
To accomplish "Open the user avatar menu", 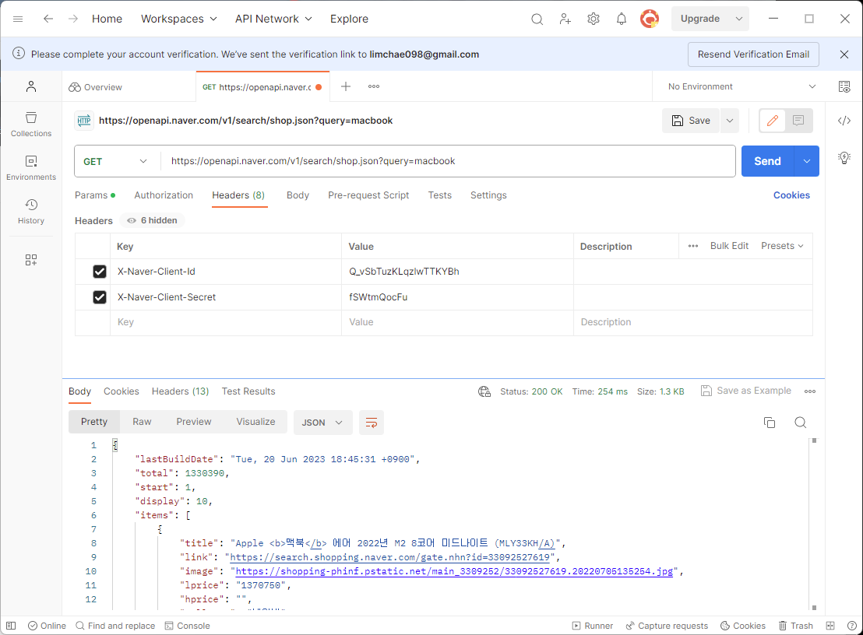I will 650,19.
